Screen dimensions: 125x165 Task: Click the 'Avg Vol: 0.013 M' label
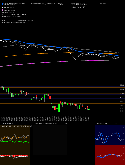80,4
